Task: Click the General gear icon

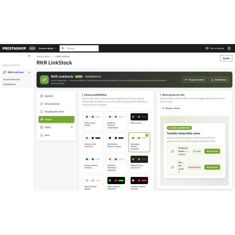Action: [42, 96]
